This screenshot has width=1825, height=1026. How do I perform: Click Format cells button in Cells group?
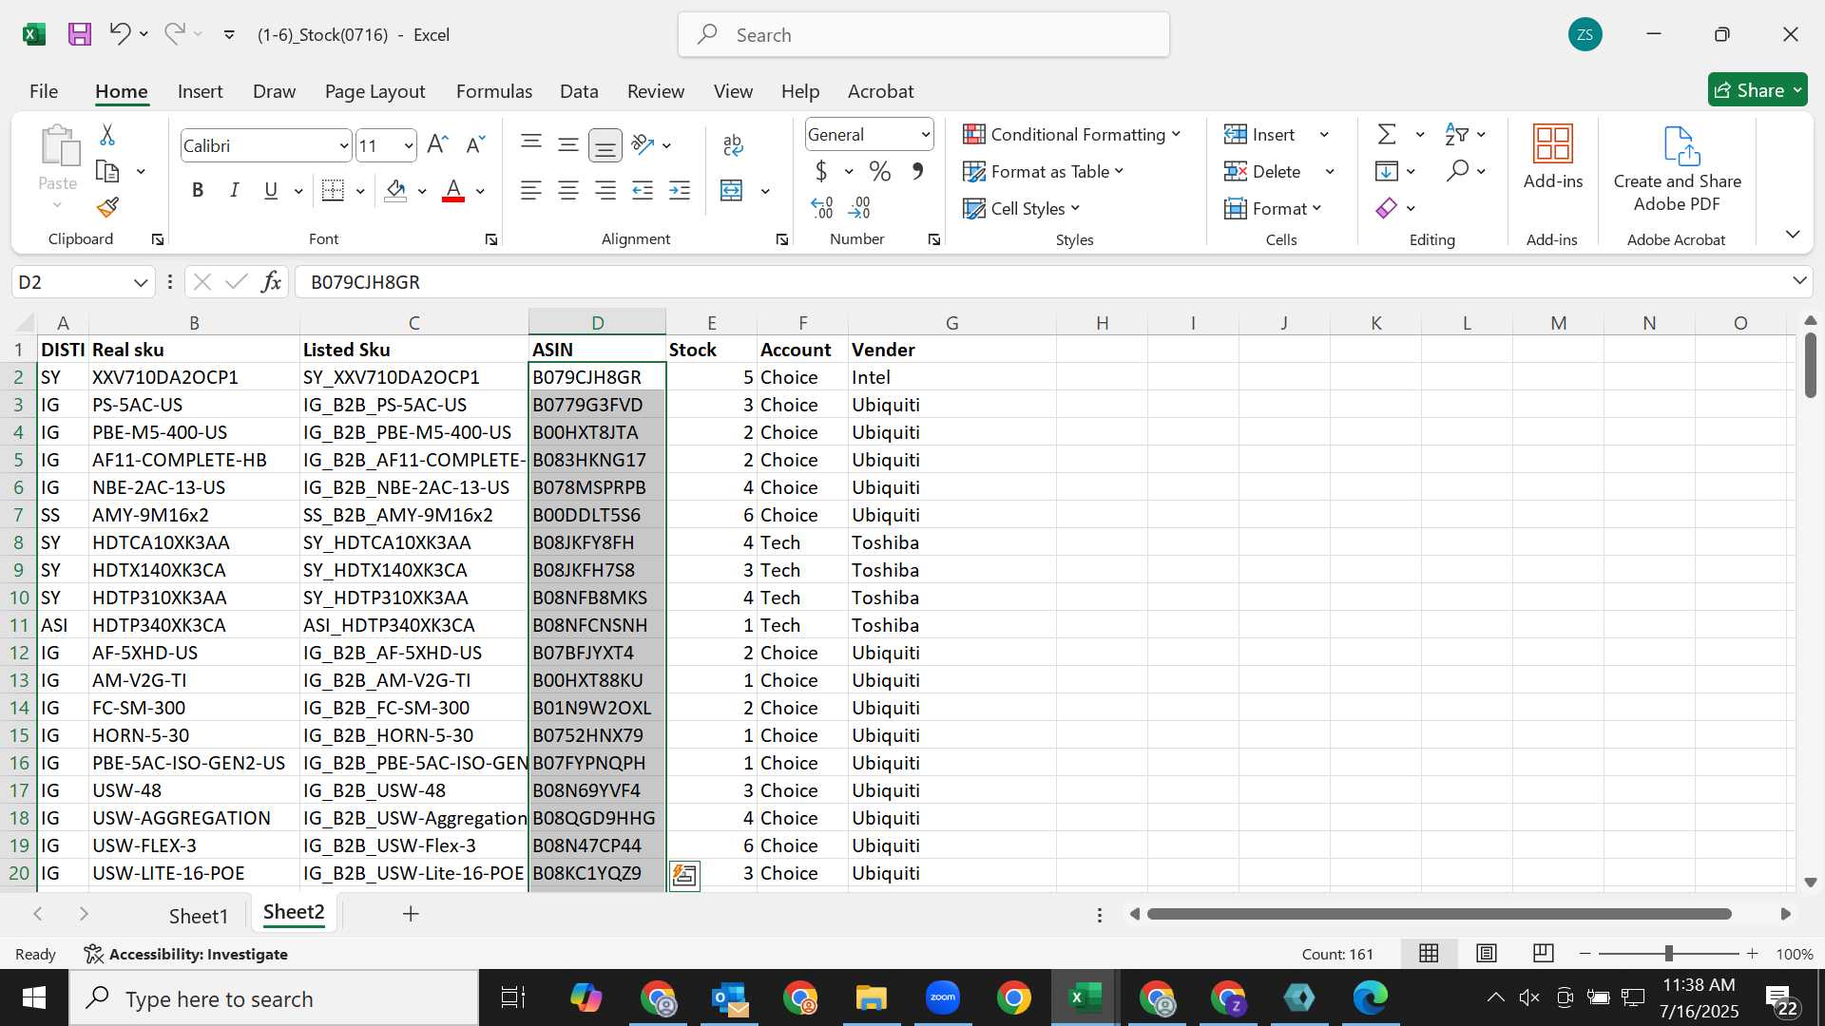tap(1274, 209)
